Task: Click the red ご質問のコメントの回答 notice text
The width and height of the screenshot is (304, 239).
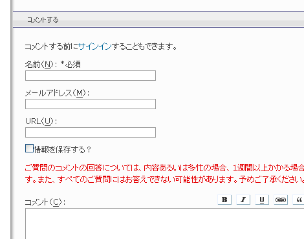Action: [x=164, y=174]
